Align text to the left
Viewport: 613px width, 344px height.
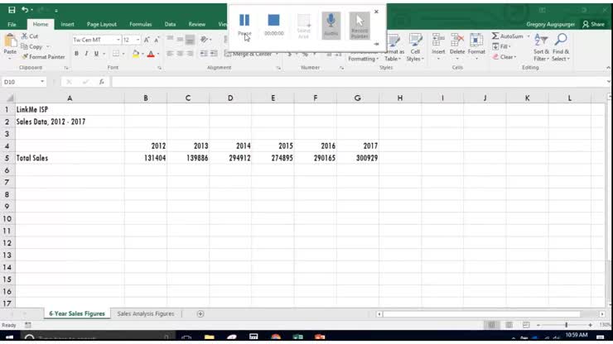[170, 54]
